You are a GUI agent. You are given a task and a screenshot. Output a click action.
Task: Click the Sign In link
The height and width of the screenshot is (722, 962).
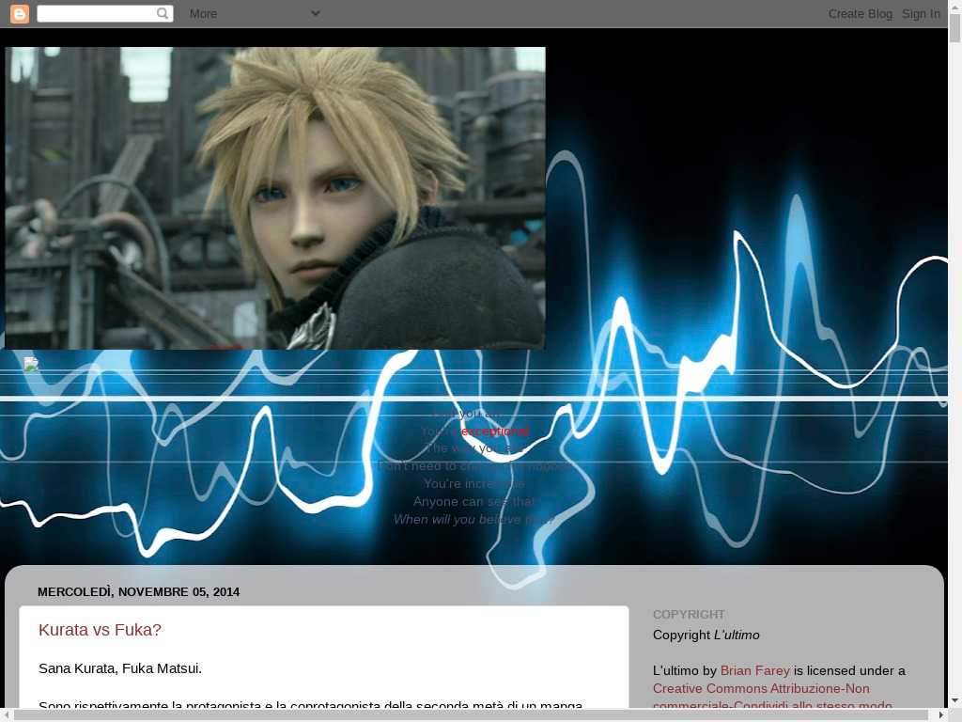pos(921,13)
